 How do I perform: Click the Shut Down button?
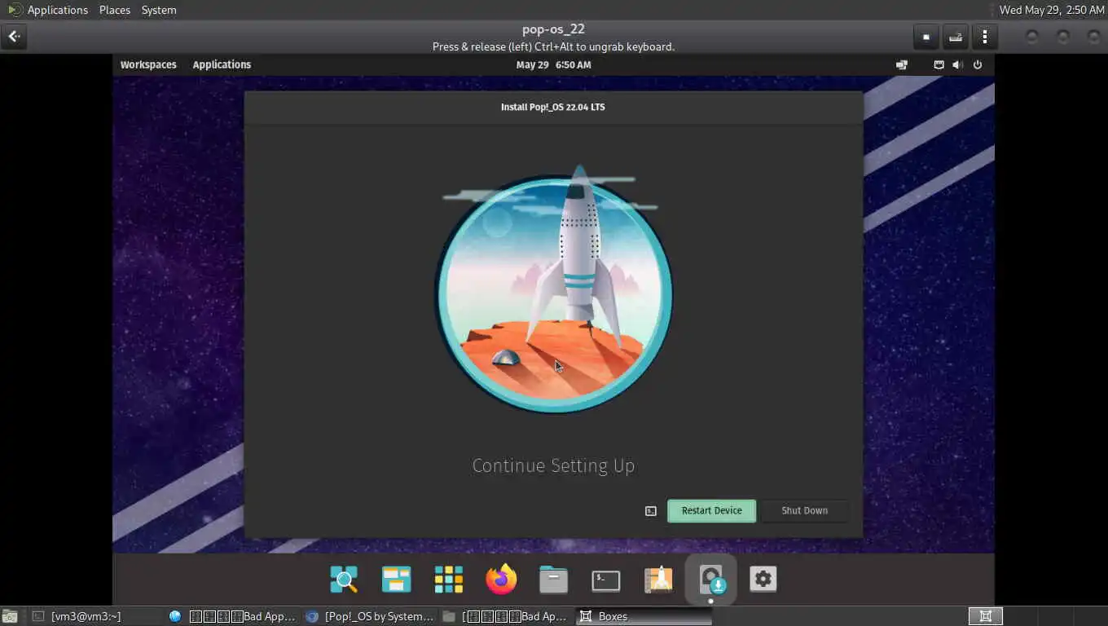pos(804,511)
